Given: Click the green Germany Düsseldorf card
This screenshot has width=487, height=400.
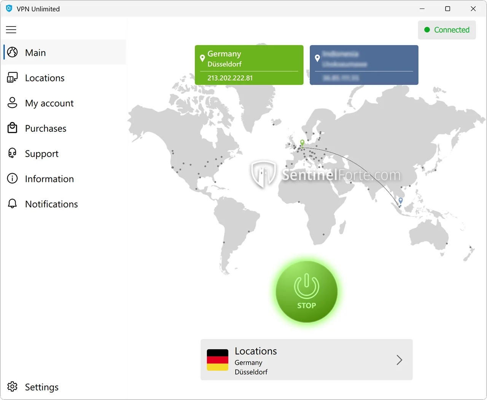Looking at the screenshot, I should coord(249,65).
